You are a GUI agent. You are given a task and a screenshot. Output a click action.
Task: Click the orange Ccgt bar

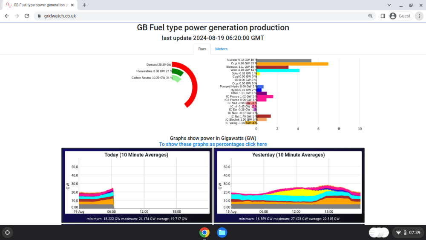pyautogui.click(x=292, y=64)
